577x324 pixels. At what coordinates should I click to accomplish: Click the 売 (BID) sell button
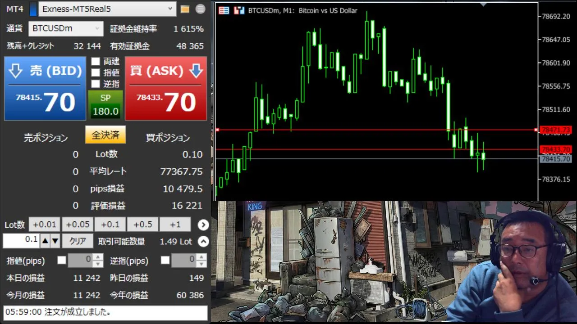[45, 88]
